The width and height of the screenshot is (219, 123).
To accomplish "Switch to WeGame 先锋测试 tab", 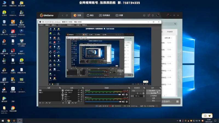I will pyautogui.click(x=105, y=15).
